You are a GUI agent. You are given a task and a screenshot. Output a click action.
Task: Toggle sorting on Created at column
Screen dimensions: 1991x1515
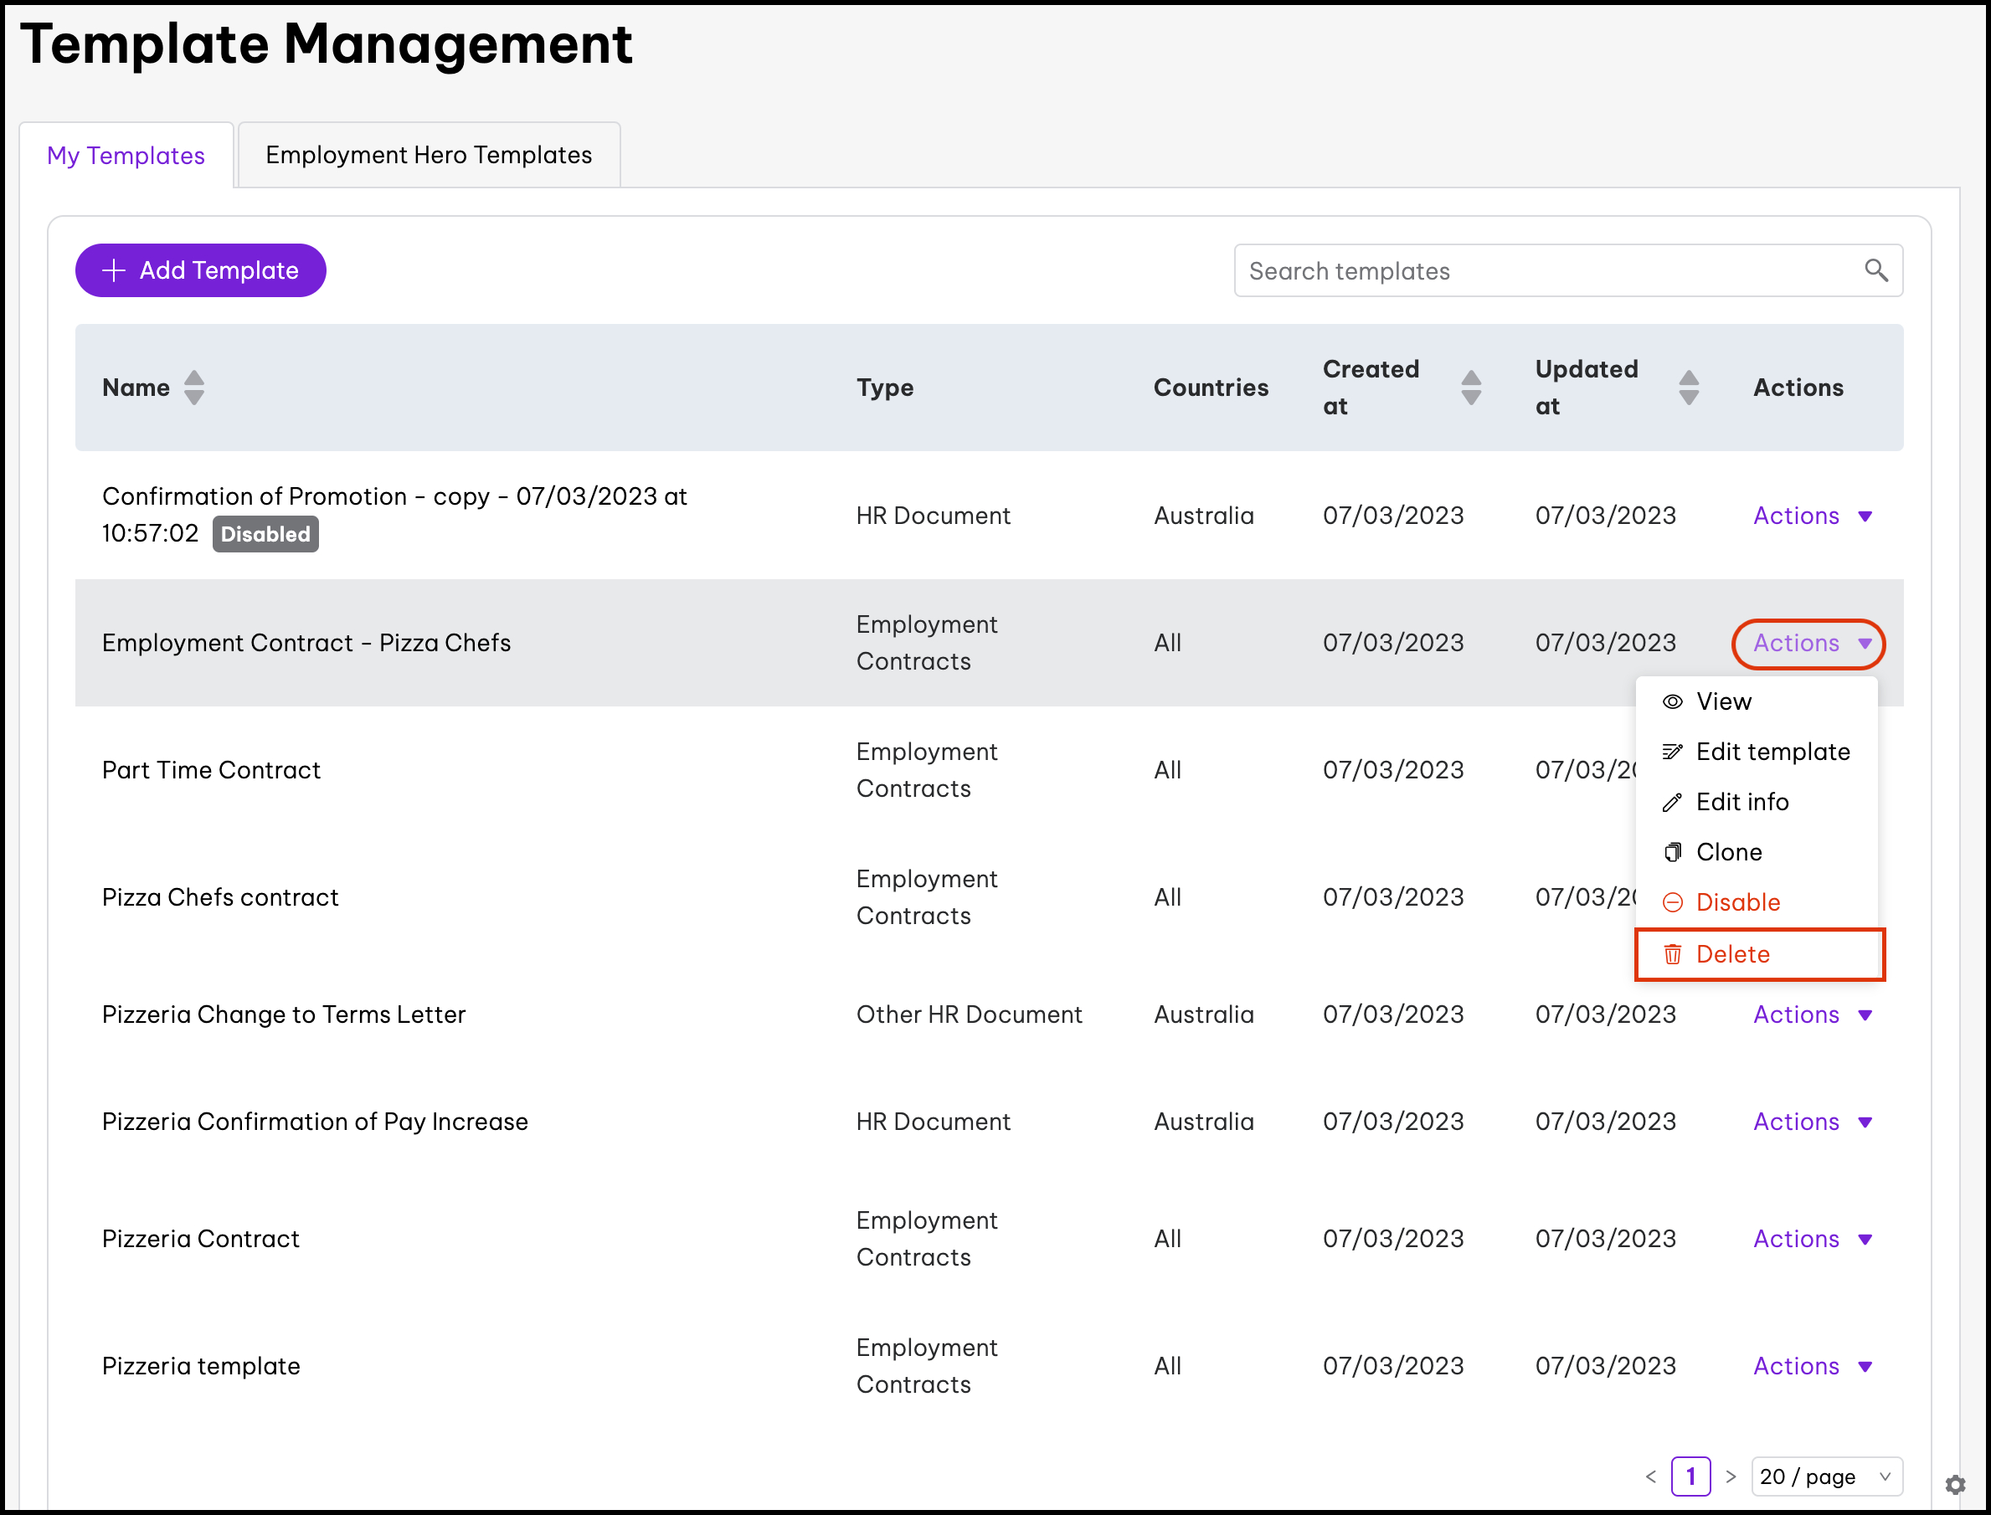coord(1470,388)
